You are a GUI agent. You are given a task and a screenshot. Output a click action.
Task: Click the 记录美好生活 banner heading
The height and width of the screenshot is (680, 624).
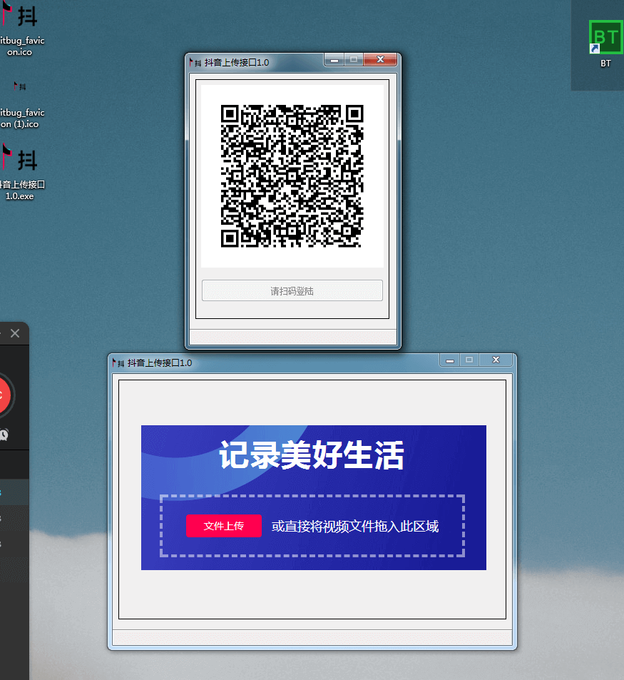(311, 455)
